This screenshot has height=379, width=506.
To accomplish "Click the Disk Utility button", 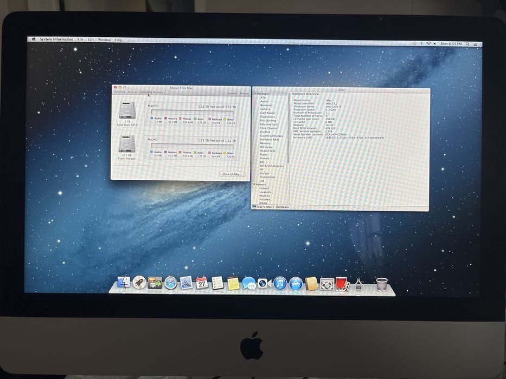I will [232, 174].
